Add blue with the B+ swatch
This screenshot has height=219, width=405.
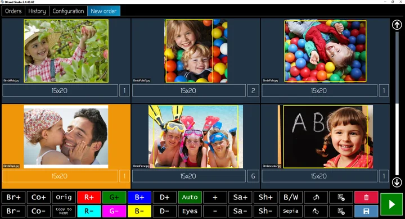(x=139, y=197)
